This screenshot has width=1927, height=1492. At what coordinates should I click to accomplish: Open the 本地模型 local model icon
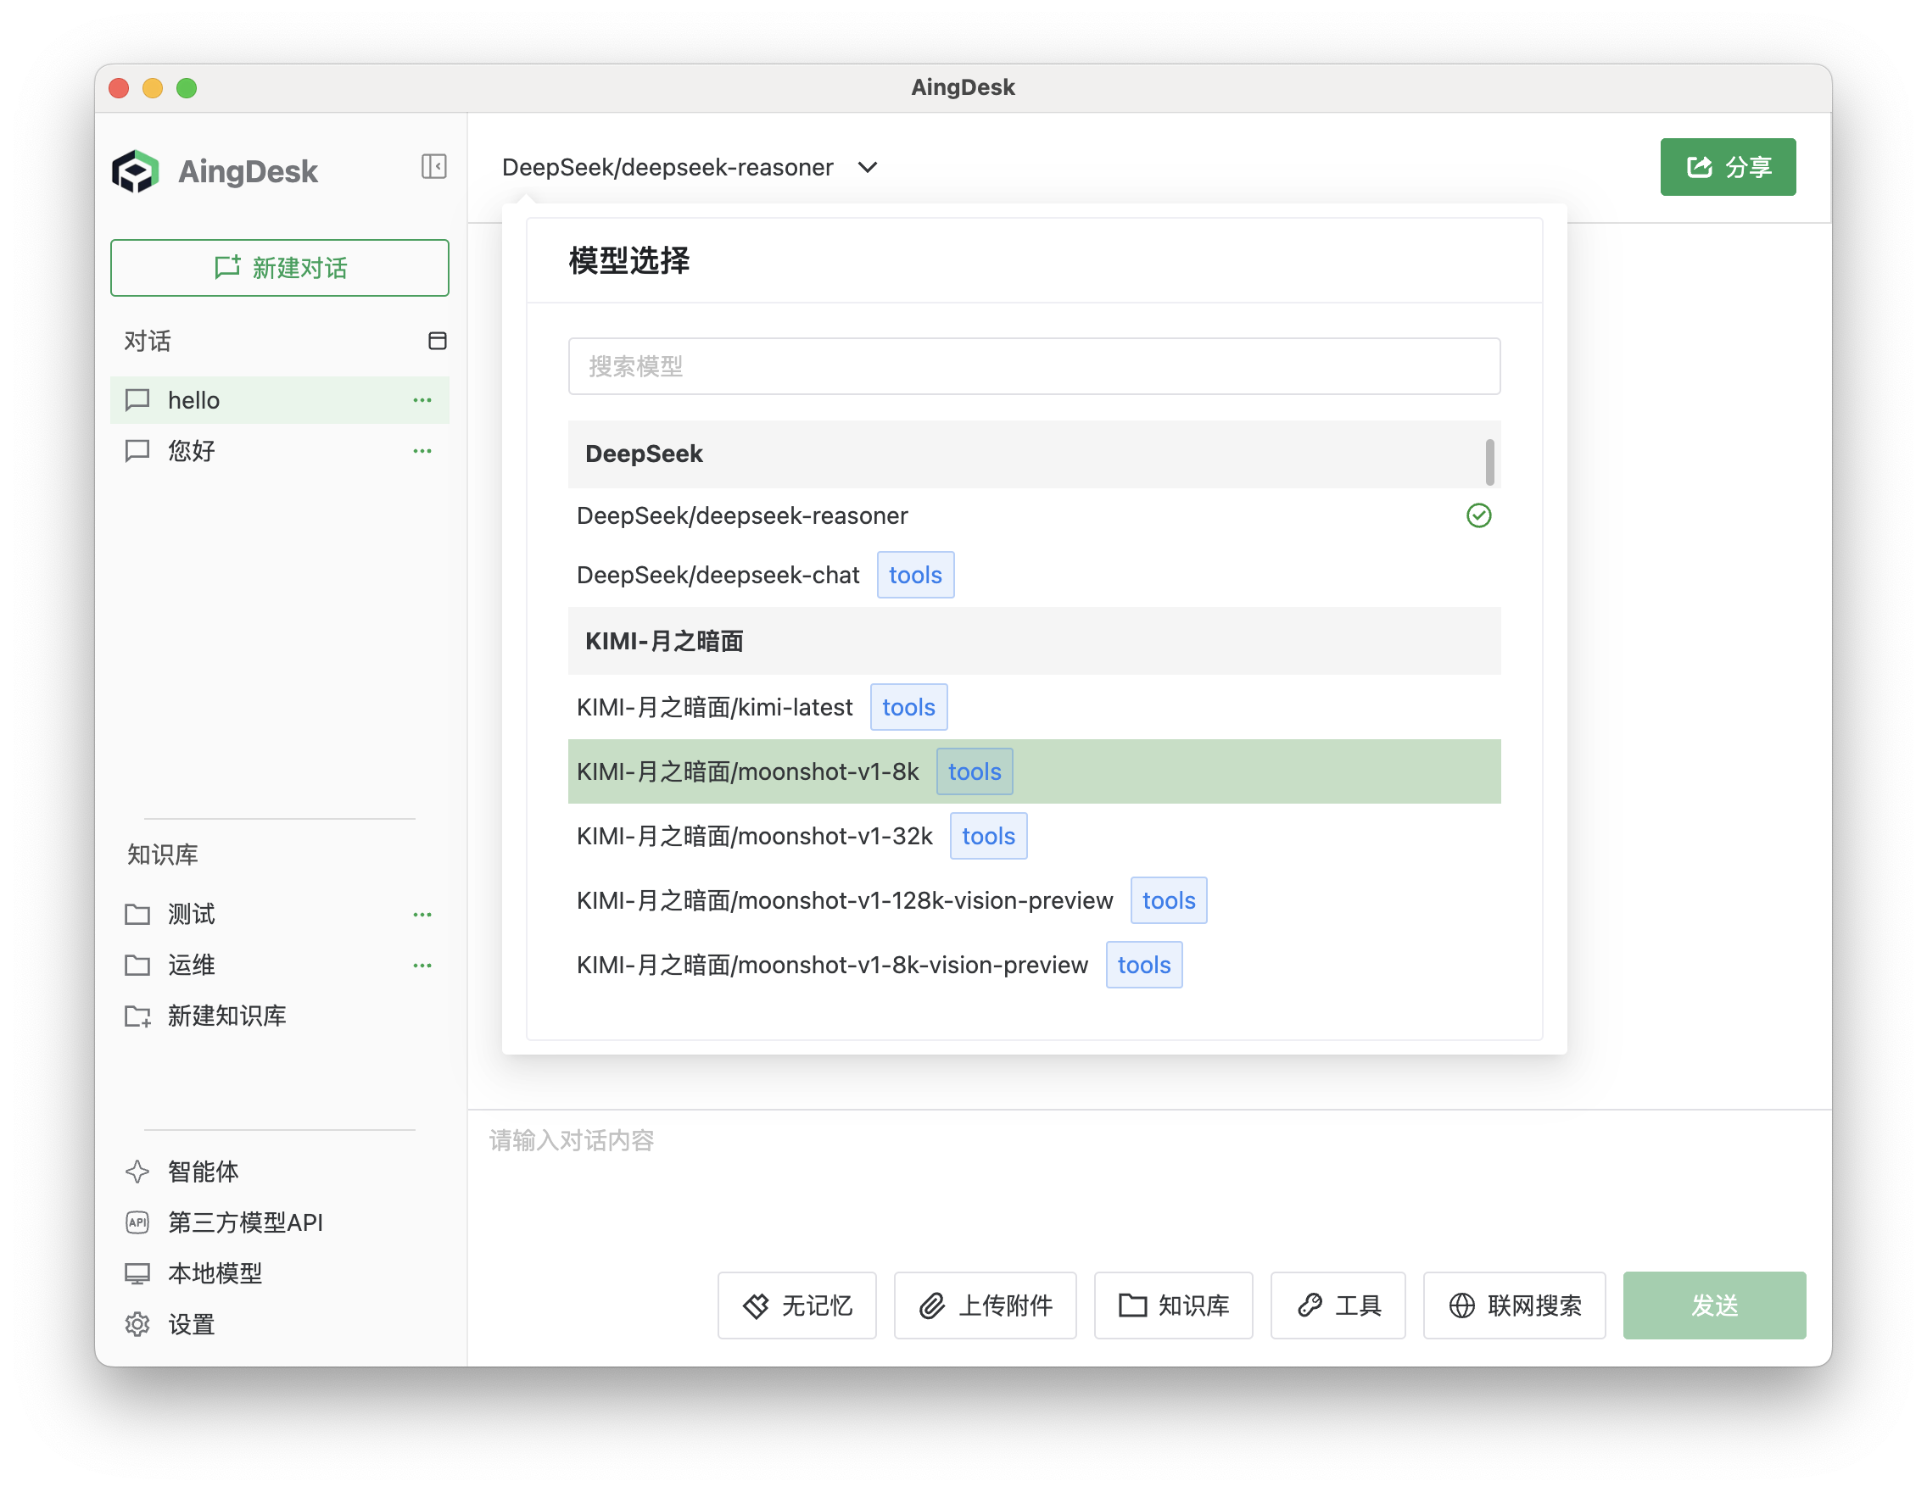click(x=137, y=1272)
